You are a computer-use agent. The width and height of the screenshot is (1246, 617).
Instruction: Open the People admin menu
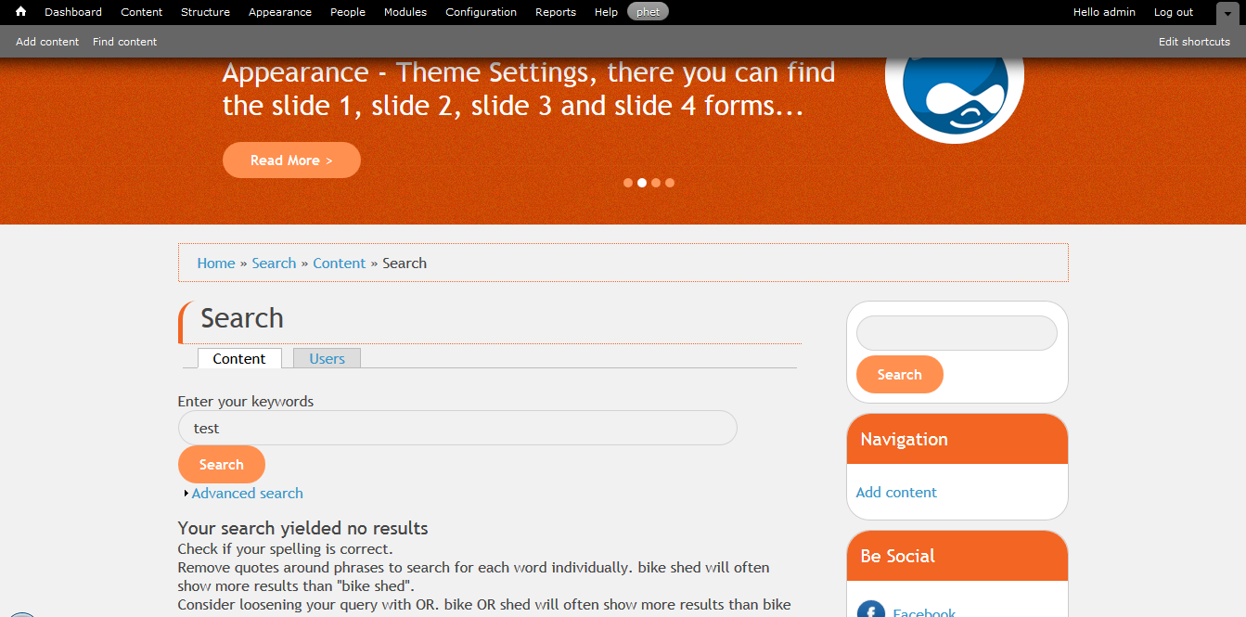348,12
